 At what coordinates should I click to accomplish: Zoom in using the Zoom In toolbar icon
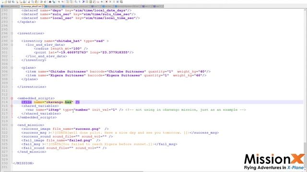click(x=59, y=2)
